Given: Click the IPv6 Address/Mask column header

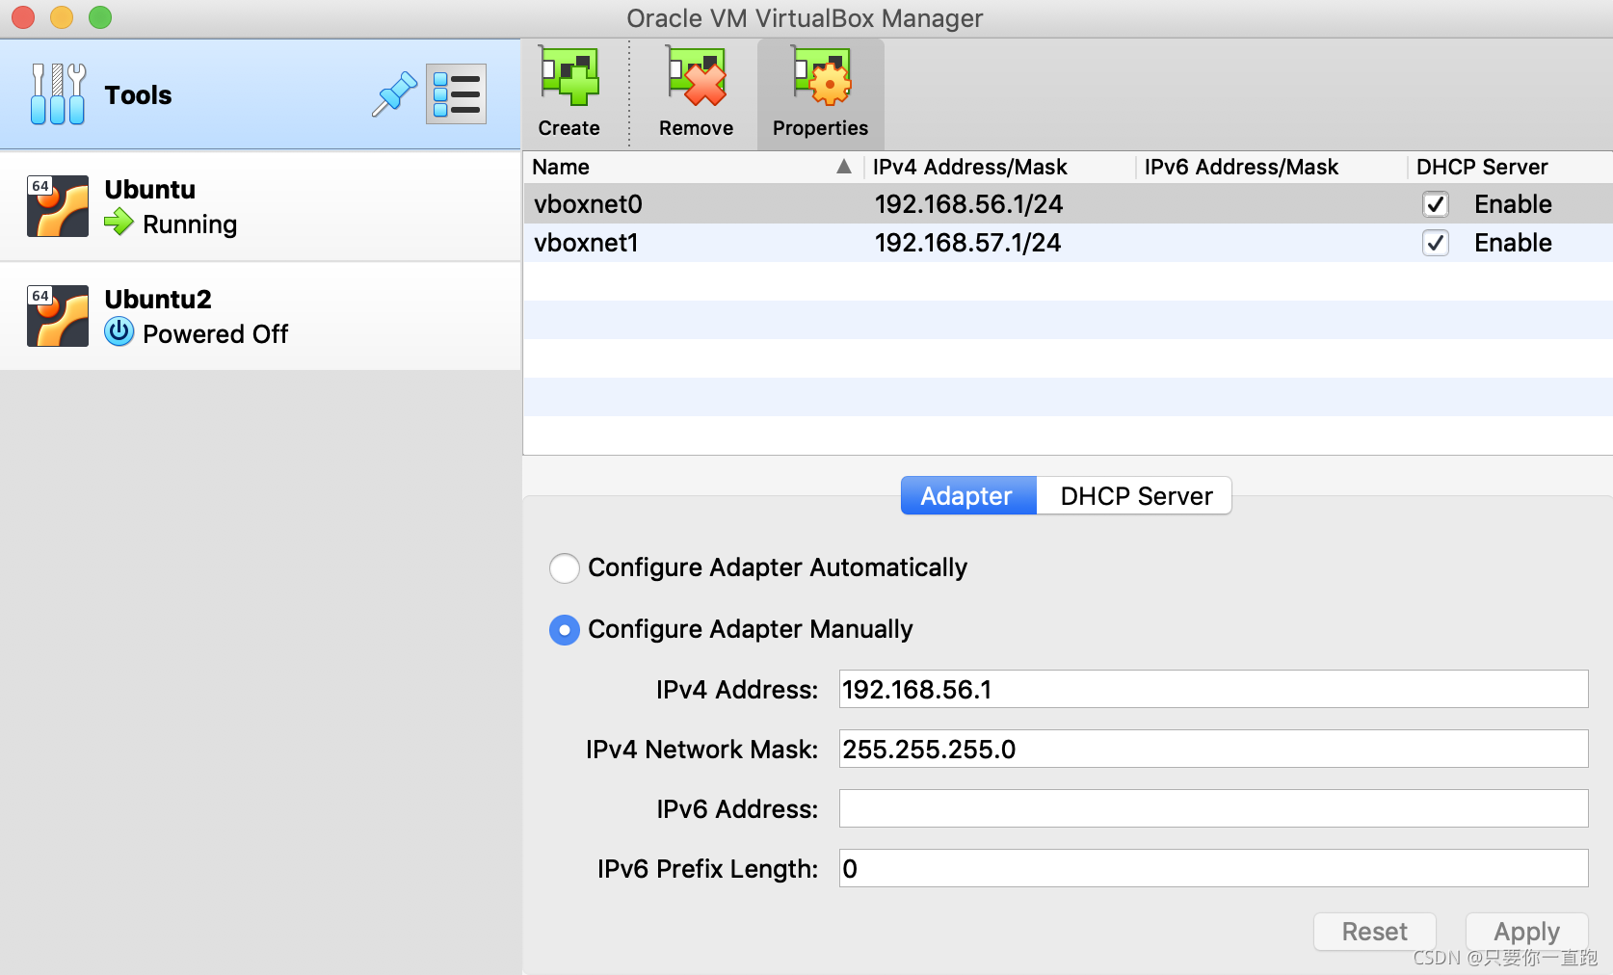Looking at the screenshot, I should tap(1242, 167).
